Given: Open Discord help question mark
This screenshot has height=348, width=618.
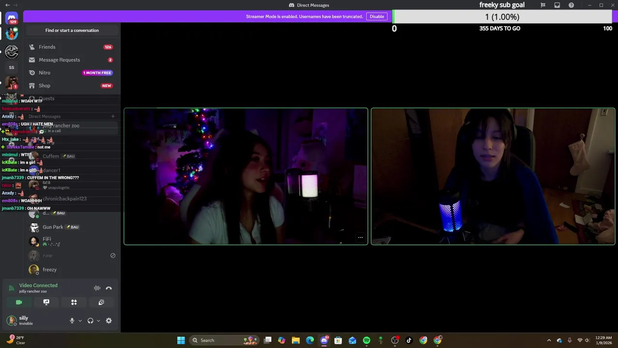Looking at the screenshot, I should tap(571, 5).
